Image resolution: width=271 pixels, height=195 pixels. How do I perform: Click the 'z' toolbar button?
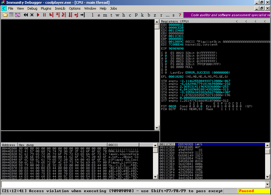(x=155, y=15)
